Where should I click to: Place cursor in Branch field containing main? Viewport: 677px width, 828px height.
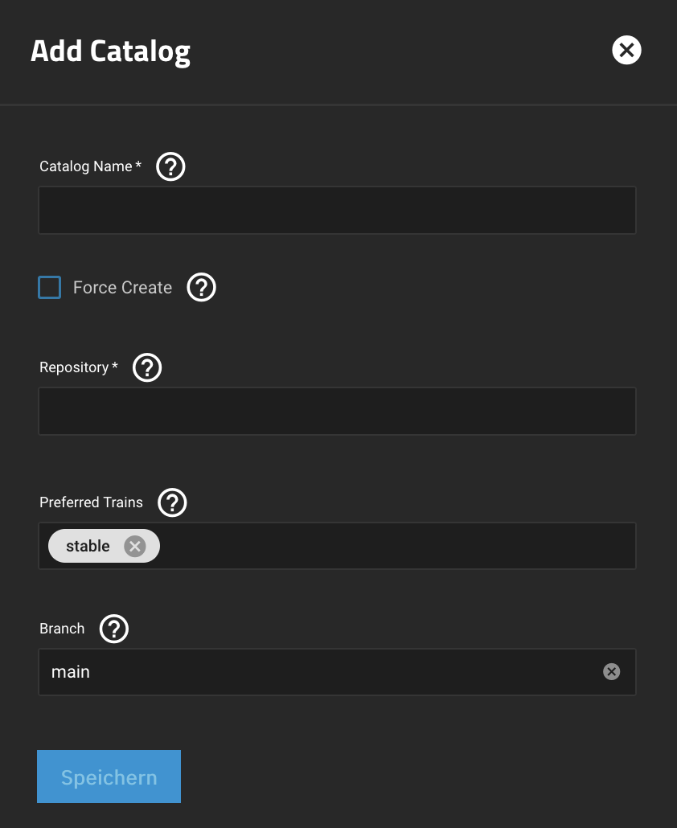(322, 672)
